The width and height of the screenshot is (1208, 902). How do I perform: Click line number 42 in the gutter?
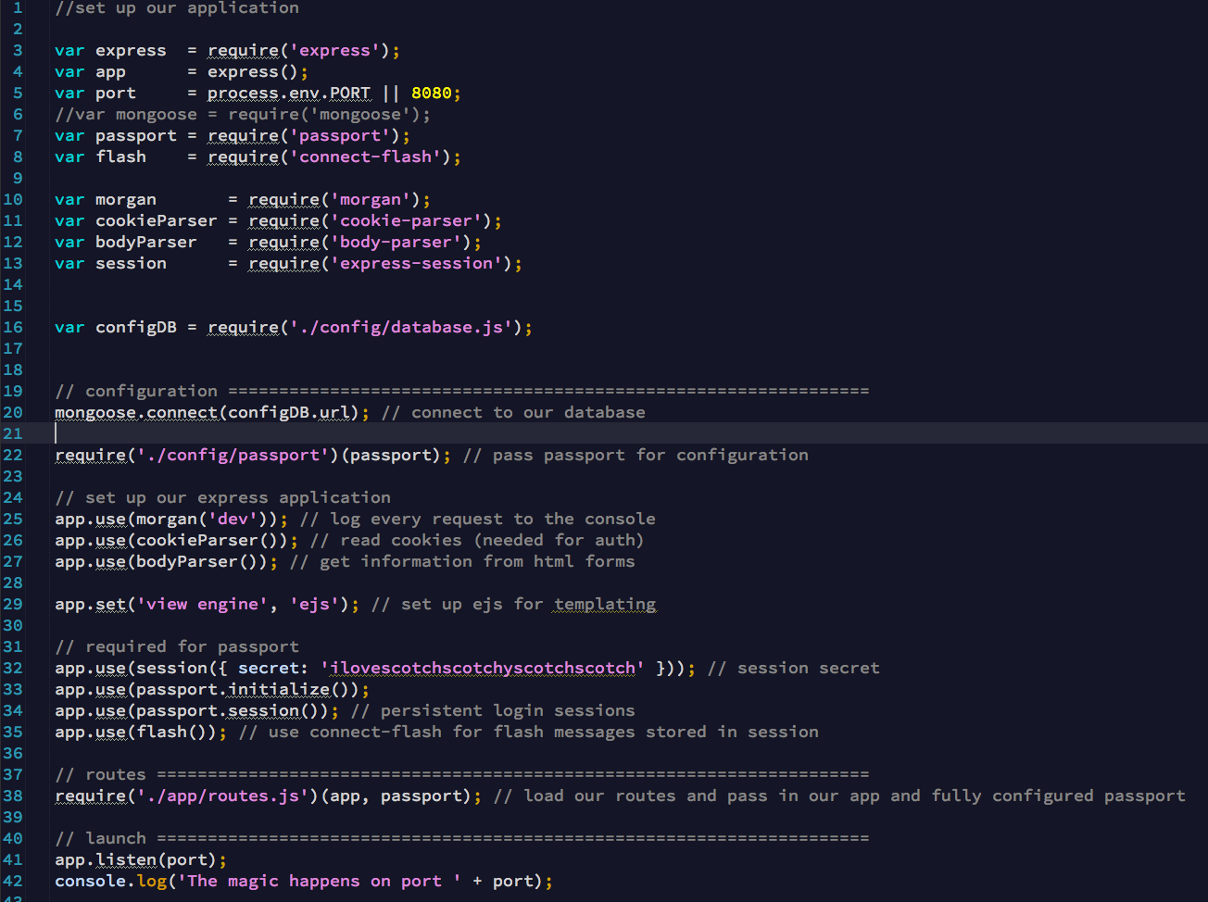point(13,881)
